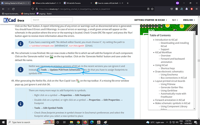Show hidden tray icons chevron

coord(167,122)
